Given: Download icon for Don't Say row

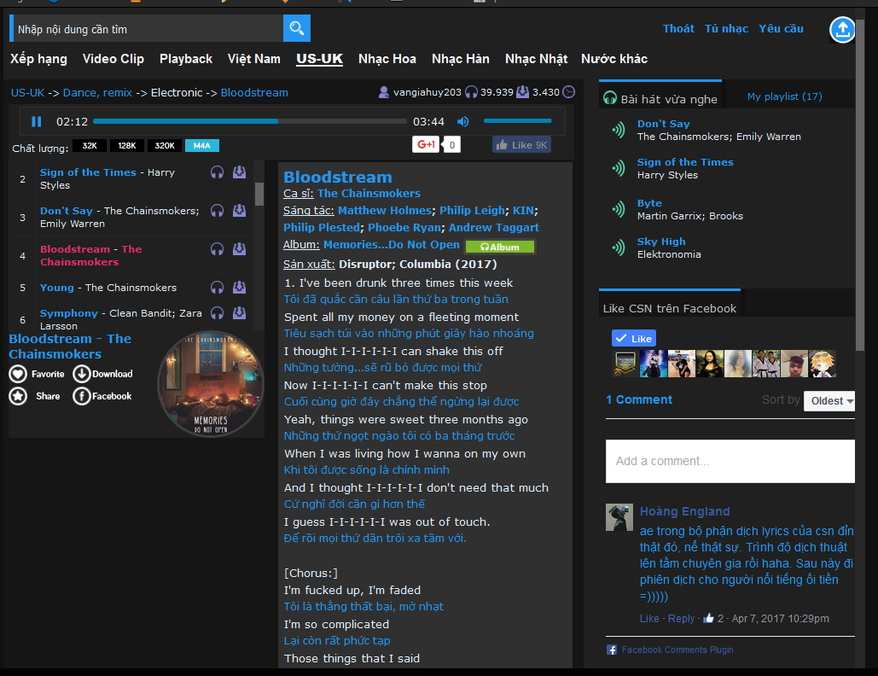Looking at the screenshot, I should click(239, 210).
